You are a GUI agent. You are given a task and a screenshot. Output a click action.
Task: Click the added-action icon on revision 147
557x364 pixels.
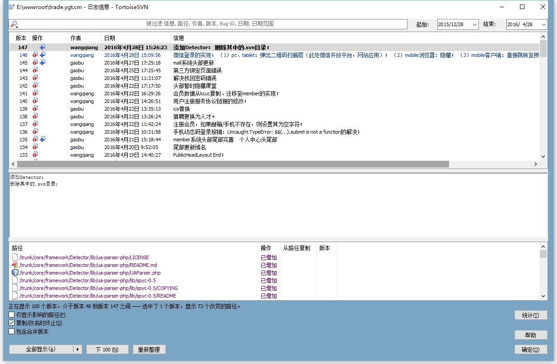click(42, 47)
